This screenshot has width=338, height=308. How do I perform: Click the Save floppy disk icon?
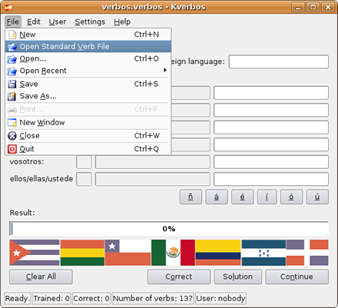12,84
